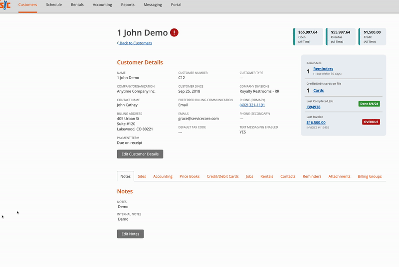
Task: Click text messaging enabled YES value
Action: 242,132
